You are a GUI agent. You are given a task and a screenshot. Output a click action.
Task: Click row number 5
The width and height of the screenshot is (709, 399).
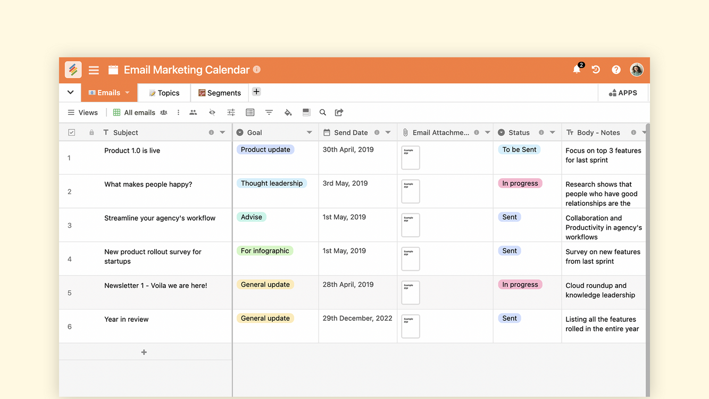[x=70, y=293]
